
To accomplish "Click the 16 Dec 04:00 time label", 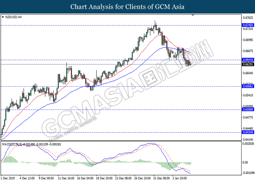I will [85, 178].
